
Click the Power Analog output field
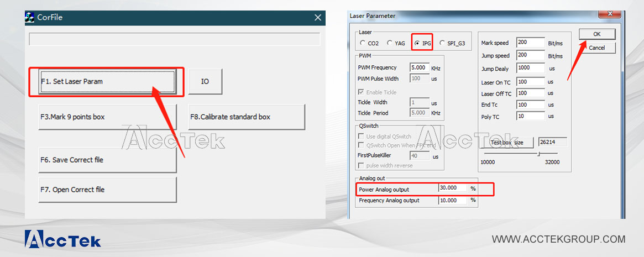tap(452, 188)
